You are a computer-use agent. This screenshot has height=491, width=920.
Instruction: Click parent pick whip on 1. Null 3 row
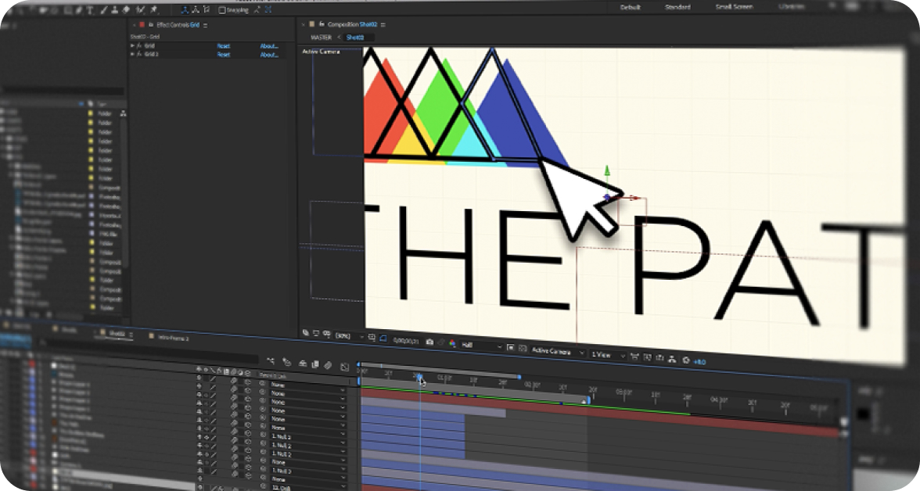click(x=263, y=469)
